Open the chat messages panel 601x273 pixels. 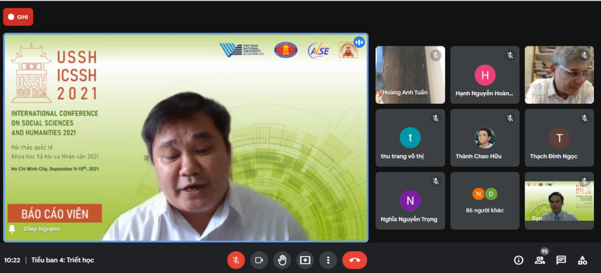[561, 260]
